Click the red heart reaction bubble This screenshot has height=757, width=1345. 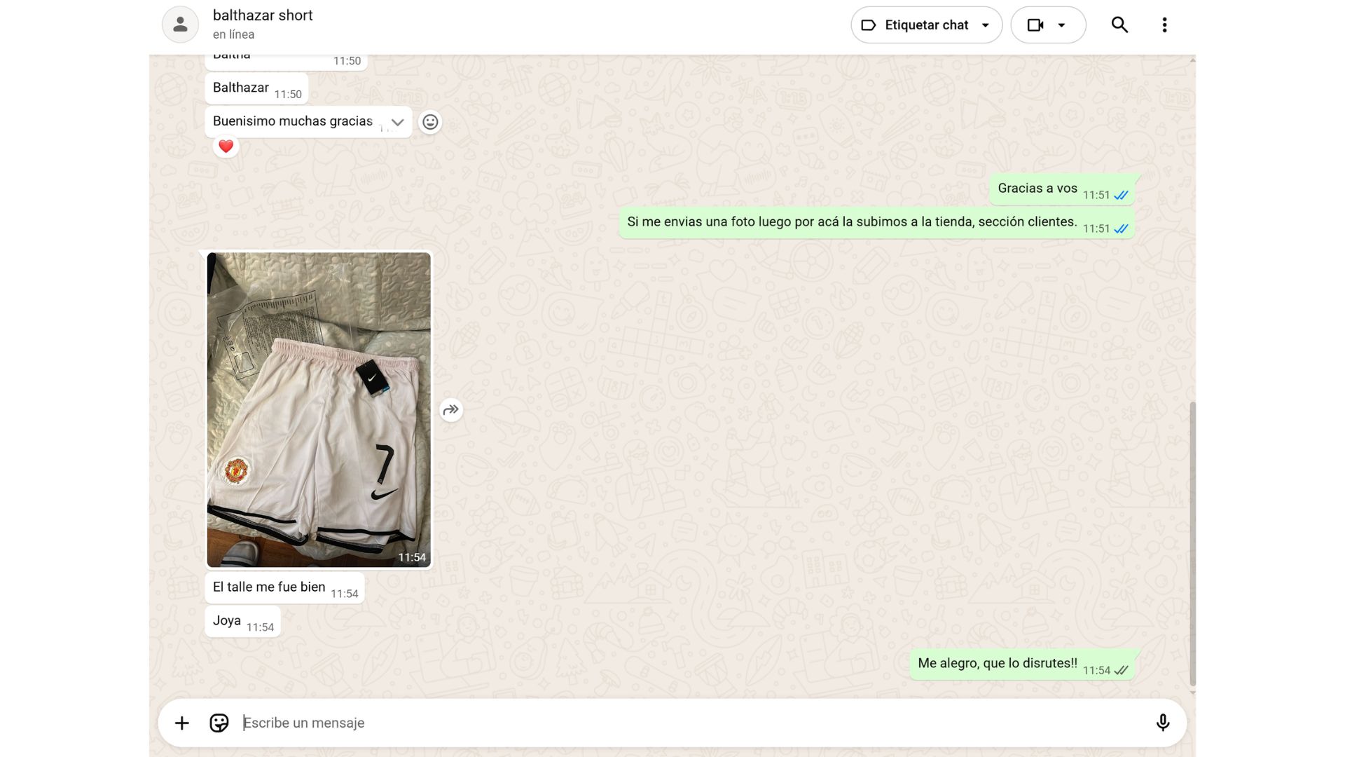coord(226,146)
